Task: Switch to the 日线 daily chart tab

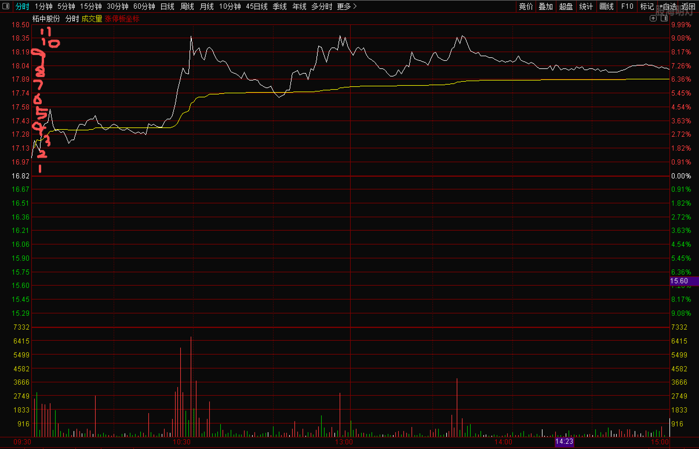Action: pos(167,6)
